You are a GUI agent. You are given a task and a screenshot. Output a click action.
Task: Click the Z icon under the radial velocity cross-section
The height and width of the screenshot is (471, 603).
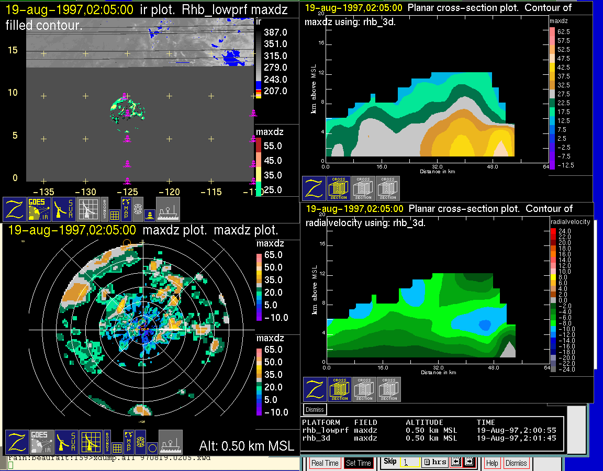(x=315, y=389)
